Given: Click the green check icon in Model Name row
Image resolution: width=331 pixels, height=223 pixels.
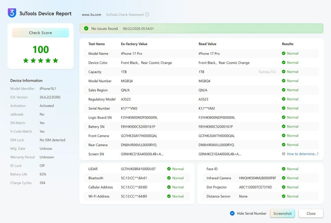Looking at the screenshot, I should 283,53.
